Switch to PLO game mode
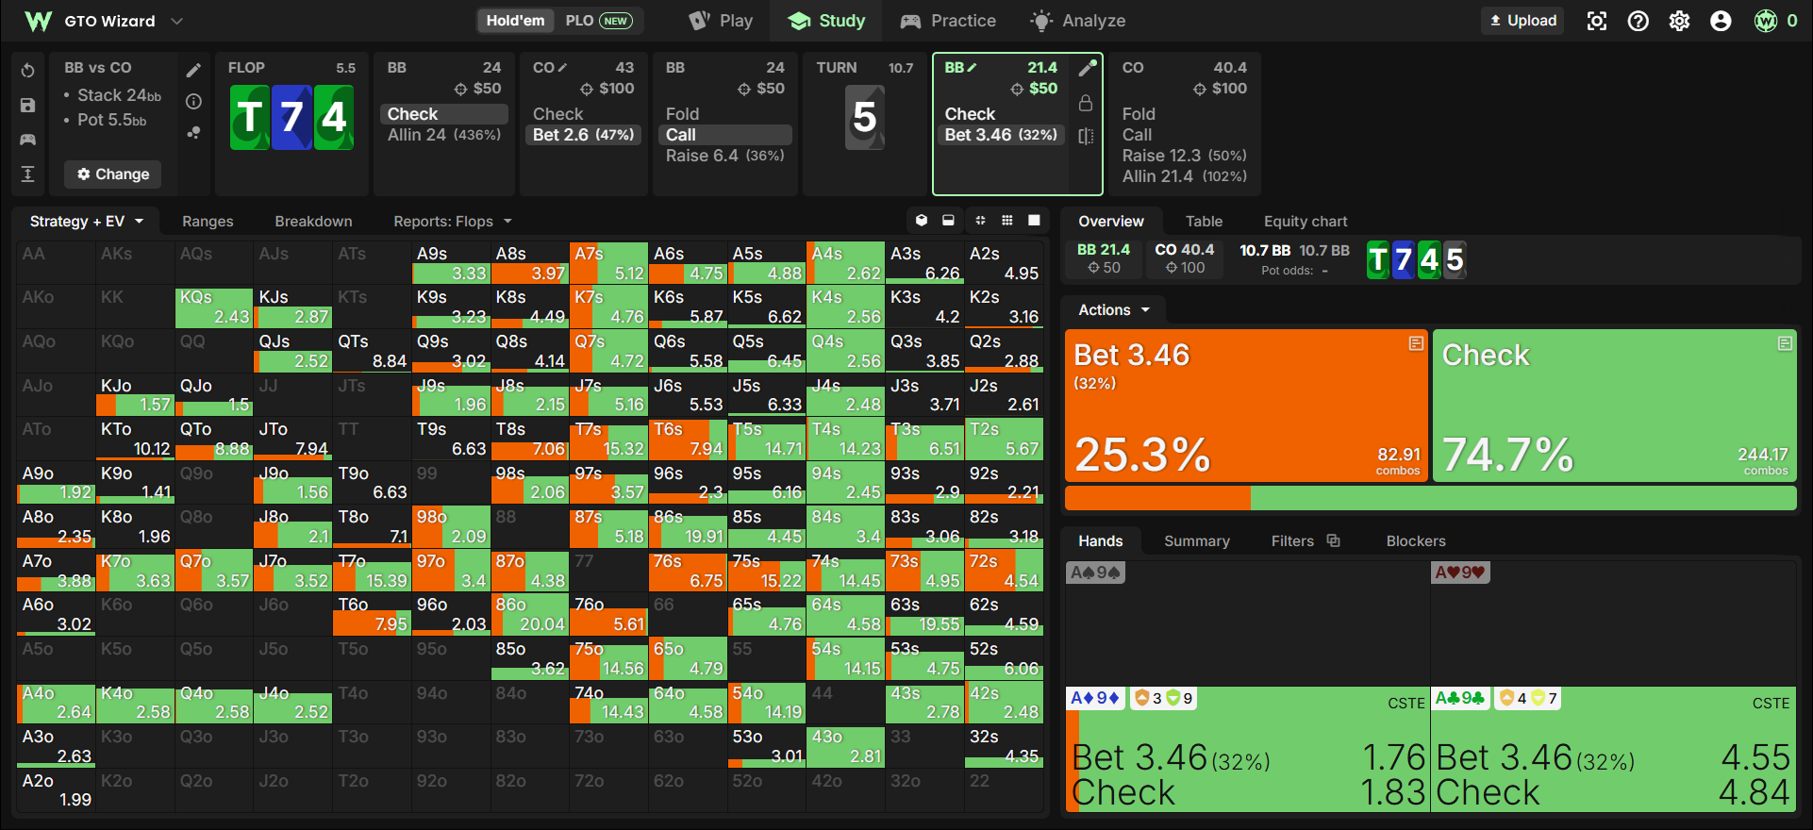 pos(598,21)
